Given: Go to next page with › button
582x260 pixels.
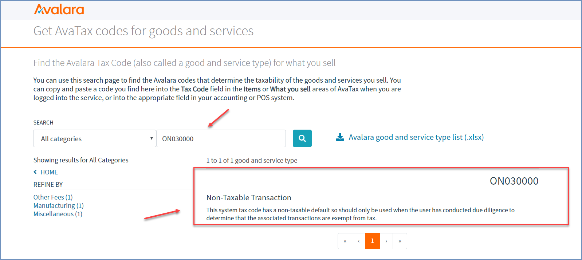Looking at the screenshot, I should click(386, 241).
